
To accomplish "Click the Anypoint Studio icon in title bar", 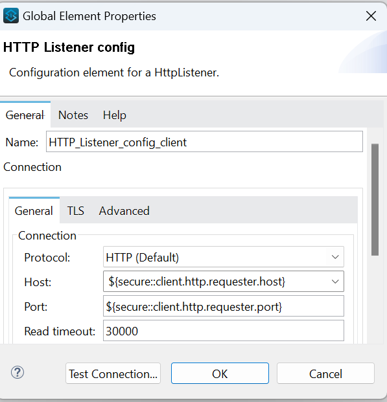I will coord(11,16).
